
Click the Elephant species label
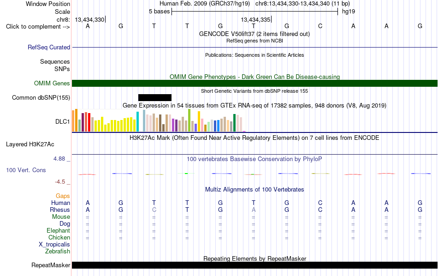[x=59, y=231]
